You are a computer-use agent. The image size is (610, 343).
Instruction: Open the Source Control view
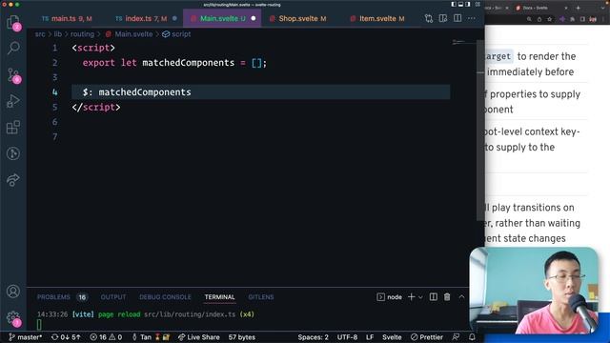point(13,74)
